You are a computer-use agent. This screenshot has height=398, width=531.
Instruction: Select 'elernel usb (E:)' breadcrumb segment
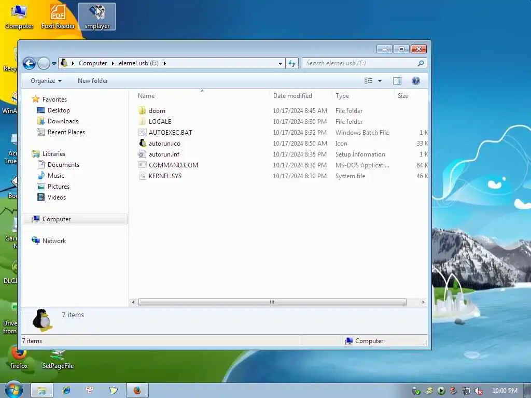[x=138, y=63]
